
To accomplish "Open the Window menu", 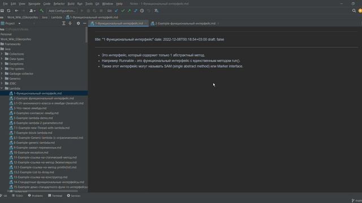I will [x=107, y=4].
